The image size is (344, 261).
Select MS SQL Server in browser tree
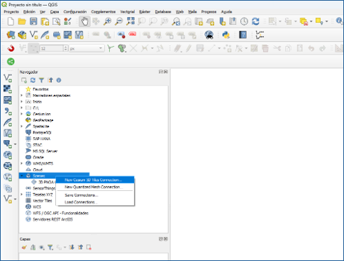click(x=45, y=151)
